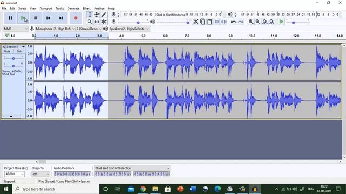Zoom in on the waveform
The height and width of the screenshot is (194, 346).
(251, 22)
